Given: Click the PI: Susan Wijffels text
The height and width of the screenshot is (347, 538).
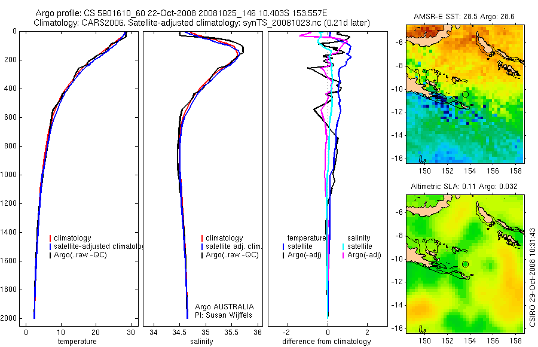Looking at the screenshot, I should pos(224,315).
